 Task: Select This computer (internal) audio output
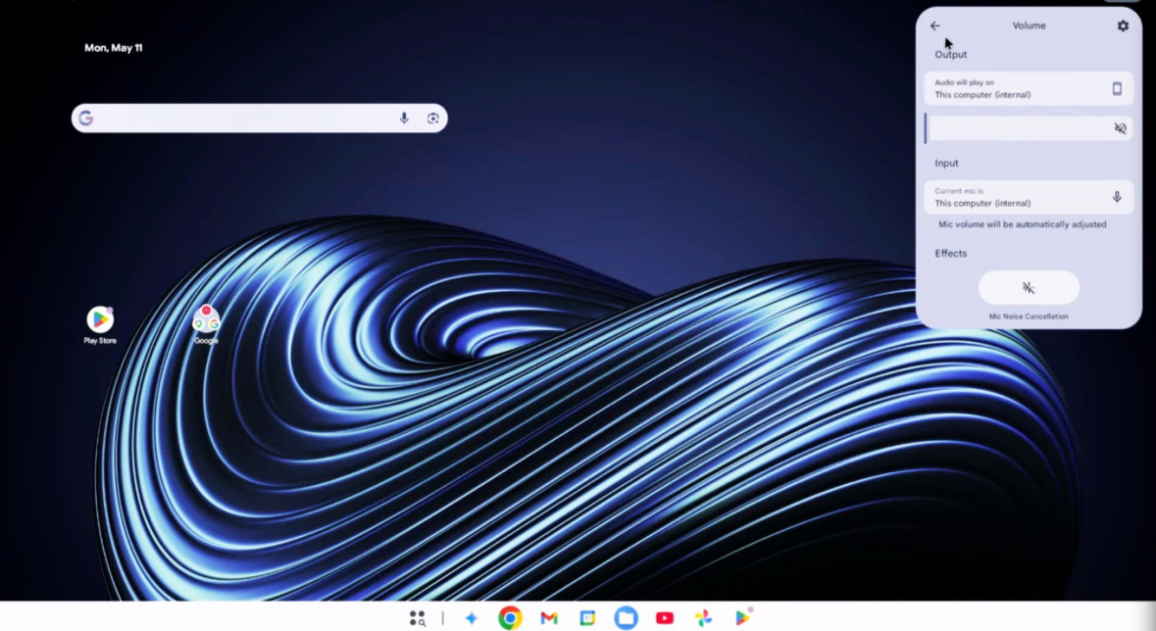pos(1029,88)
